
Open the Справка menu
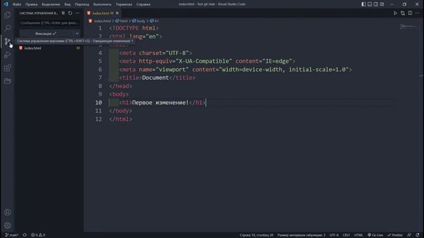pyautogui.click(x=143, y=5)
